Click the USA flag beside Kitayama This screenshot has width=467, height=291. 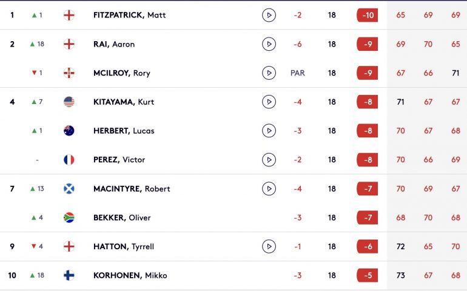point(69,102)
